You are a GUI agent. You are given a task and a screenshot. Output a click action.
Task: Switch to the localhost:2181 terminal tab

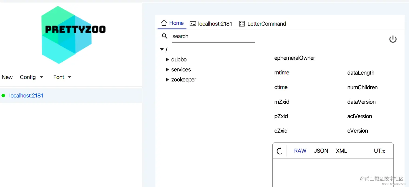[211, 24]
